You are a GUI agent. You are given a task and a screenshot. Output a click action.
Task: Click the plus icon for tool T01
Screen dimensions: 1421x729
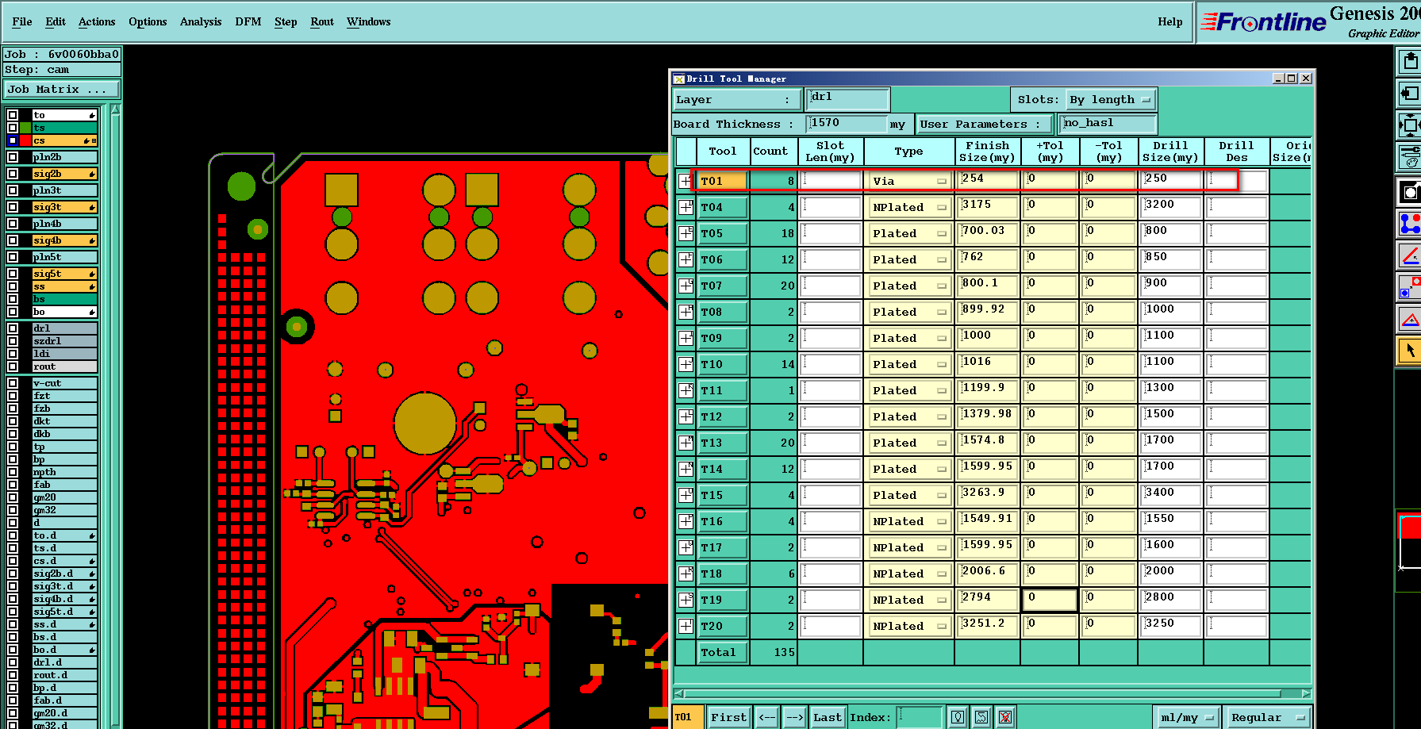pos(686,181)
